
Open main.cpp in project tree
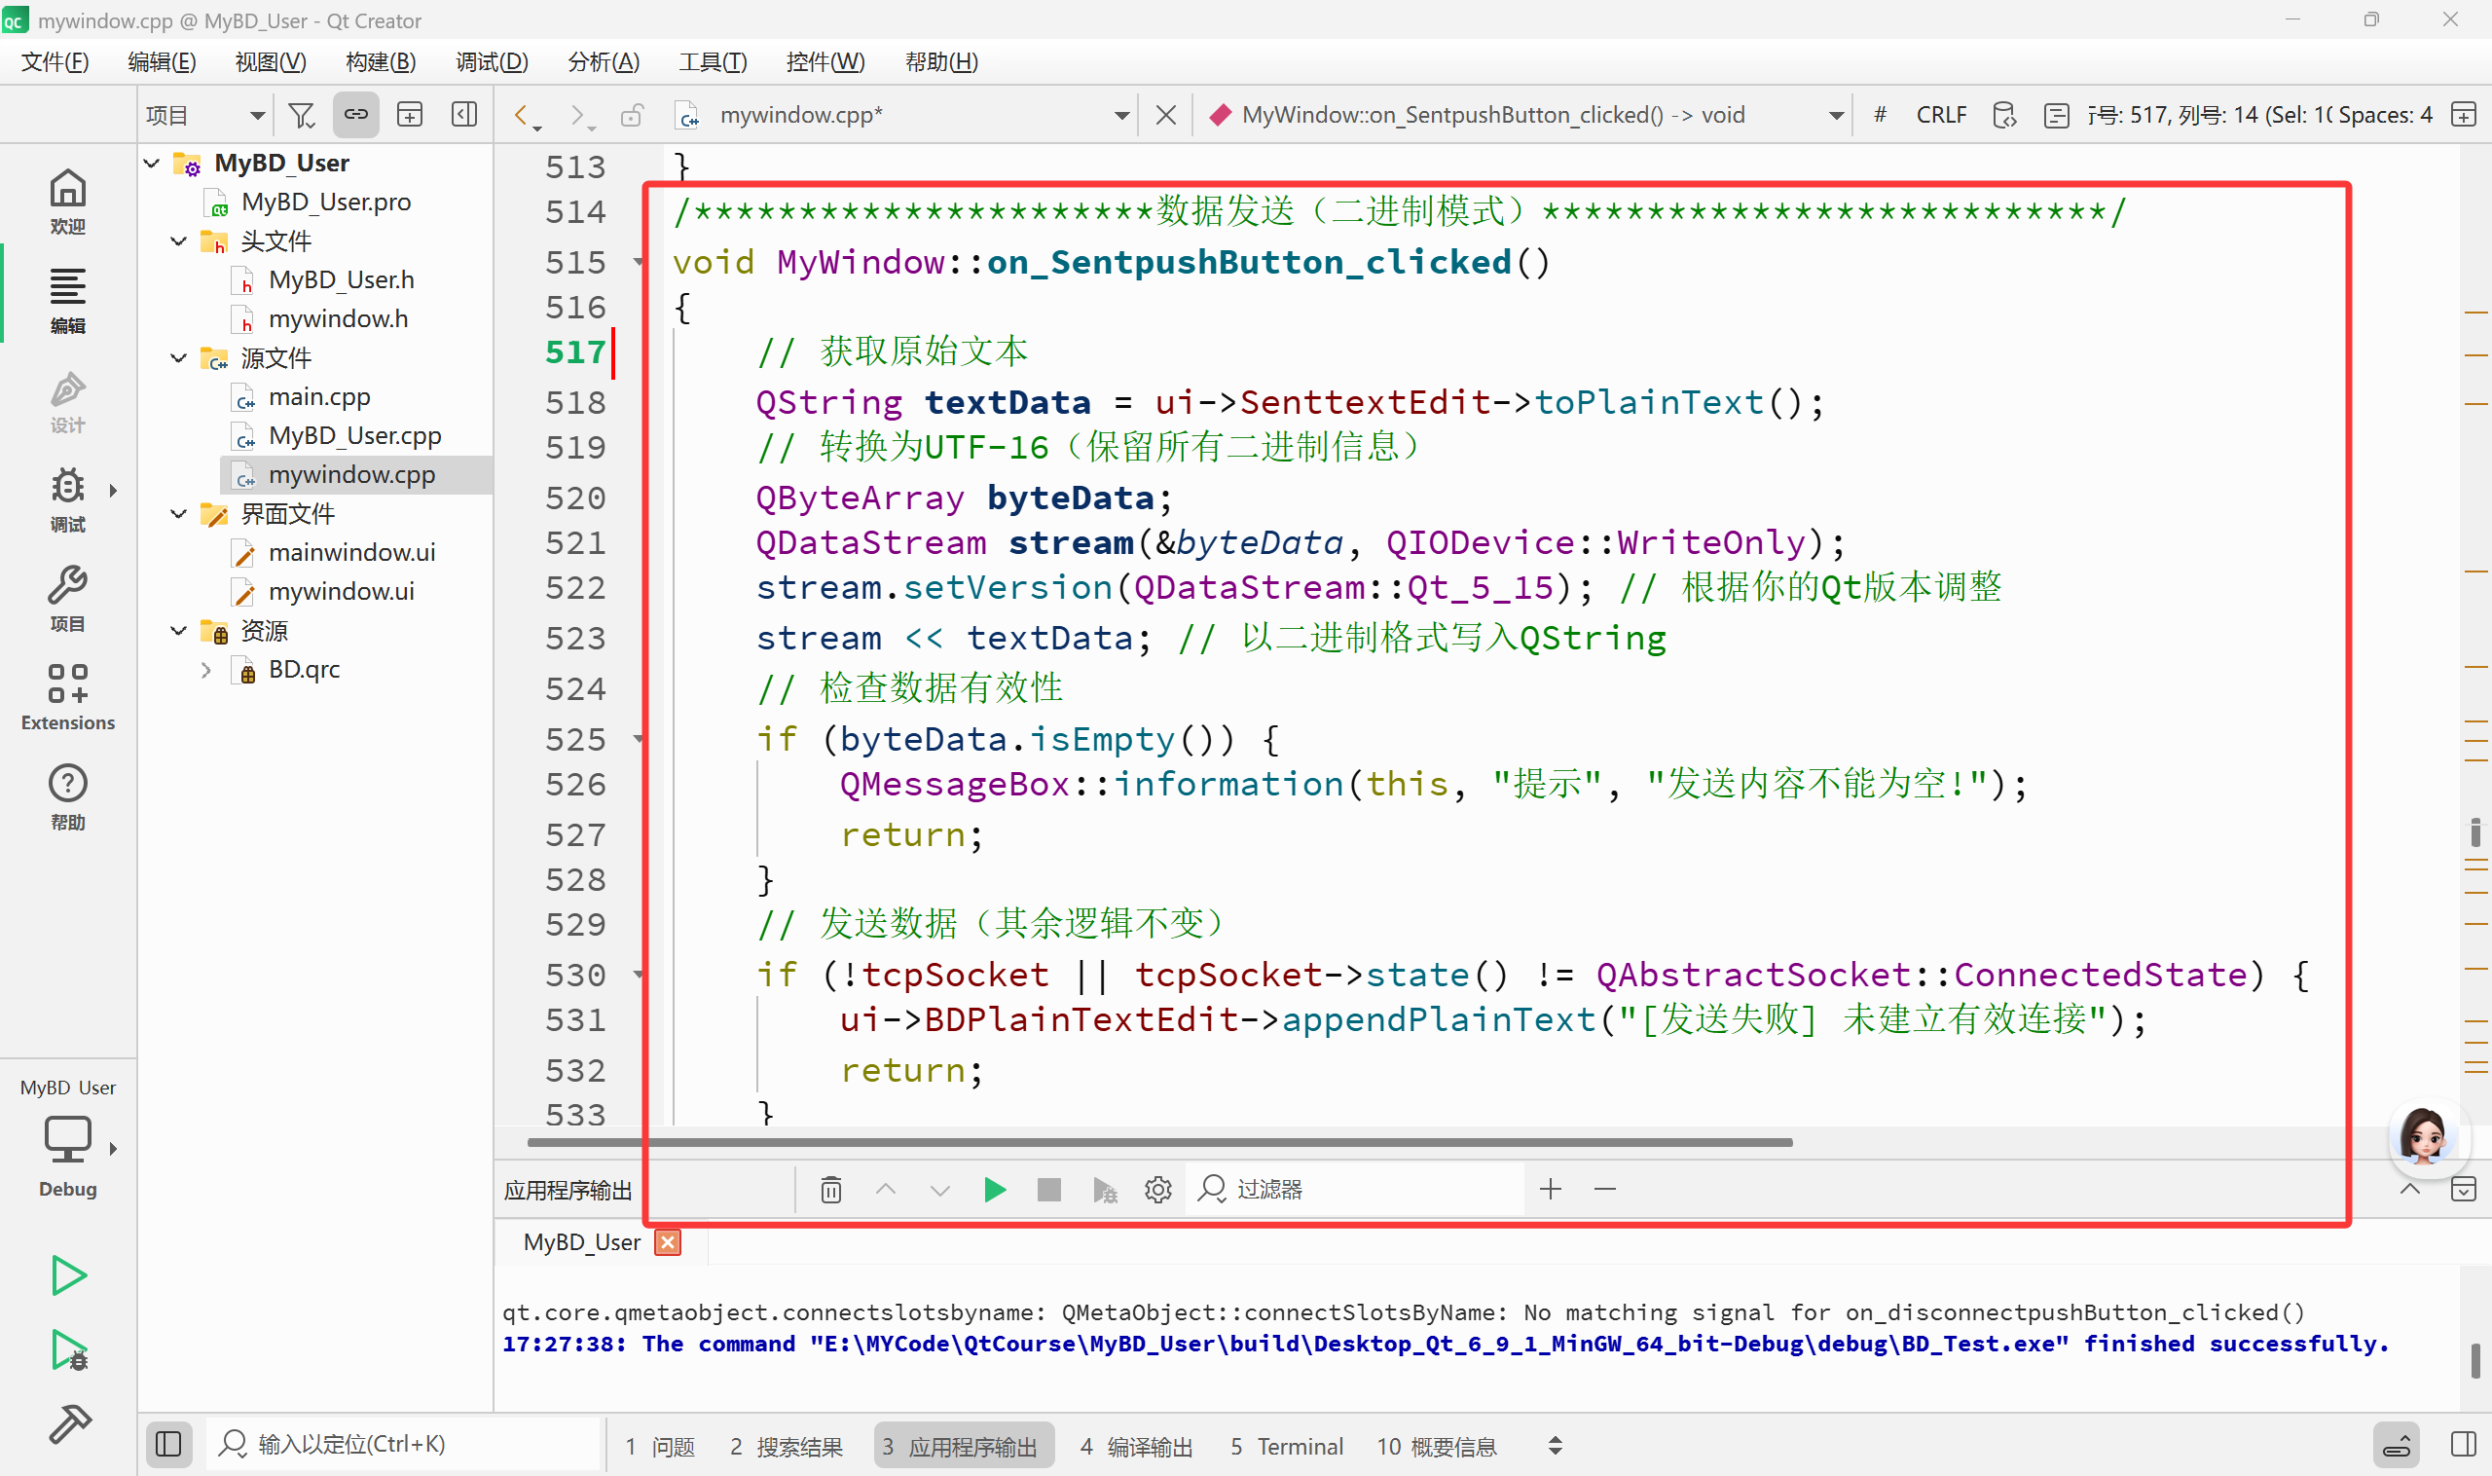point(318,397)
